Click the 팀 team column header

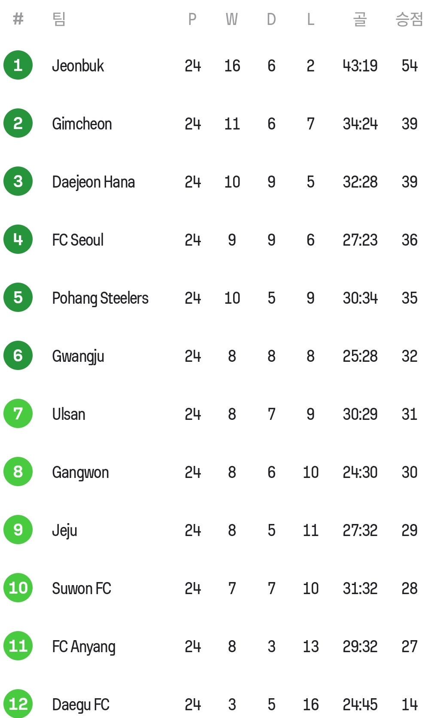point(59,19)
